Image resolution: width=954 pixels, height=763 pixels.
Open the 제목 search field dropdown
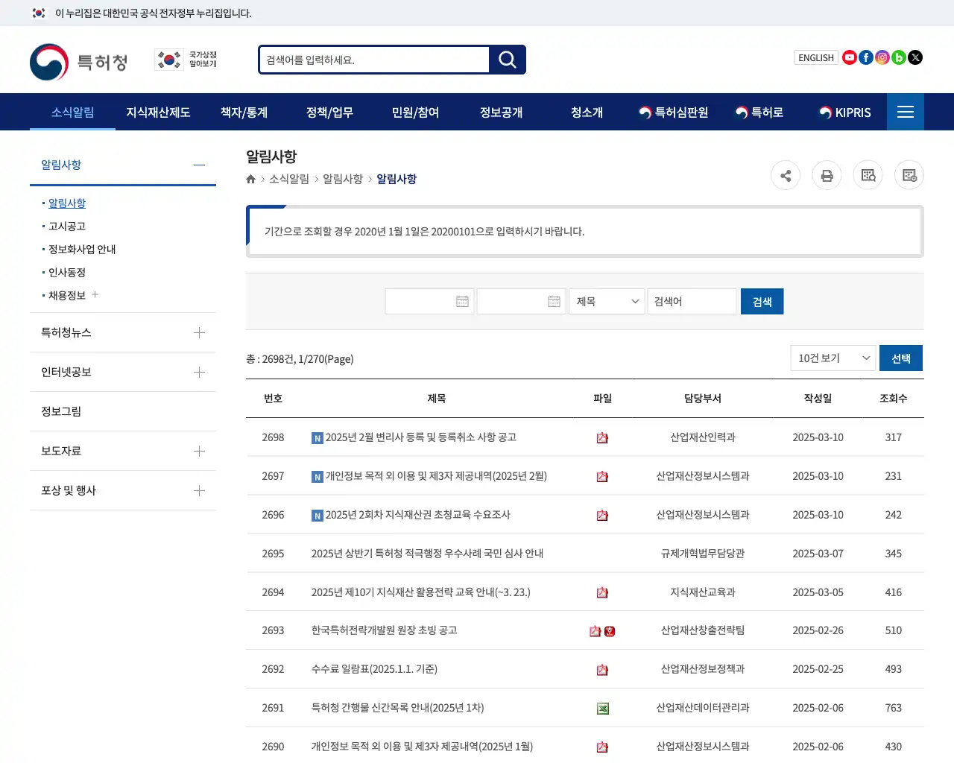(x=607, y=301)
